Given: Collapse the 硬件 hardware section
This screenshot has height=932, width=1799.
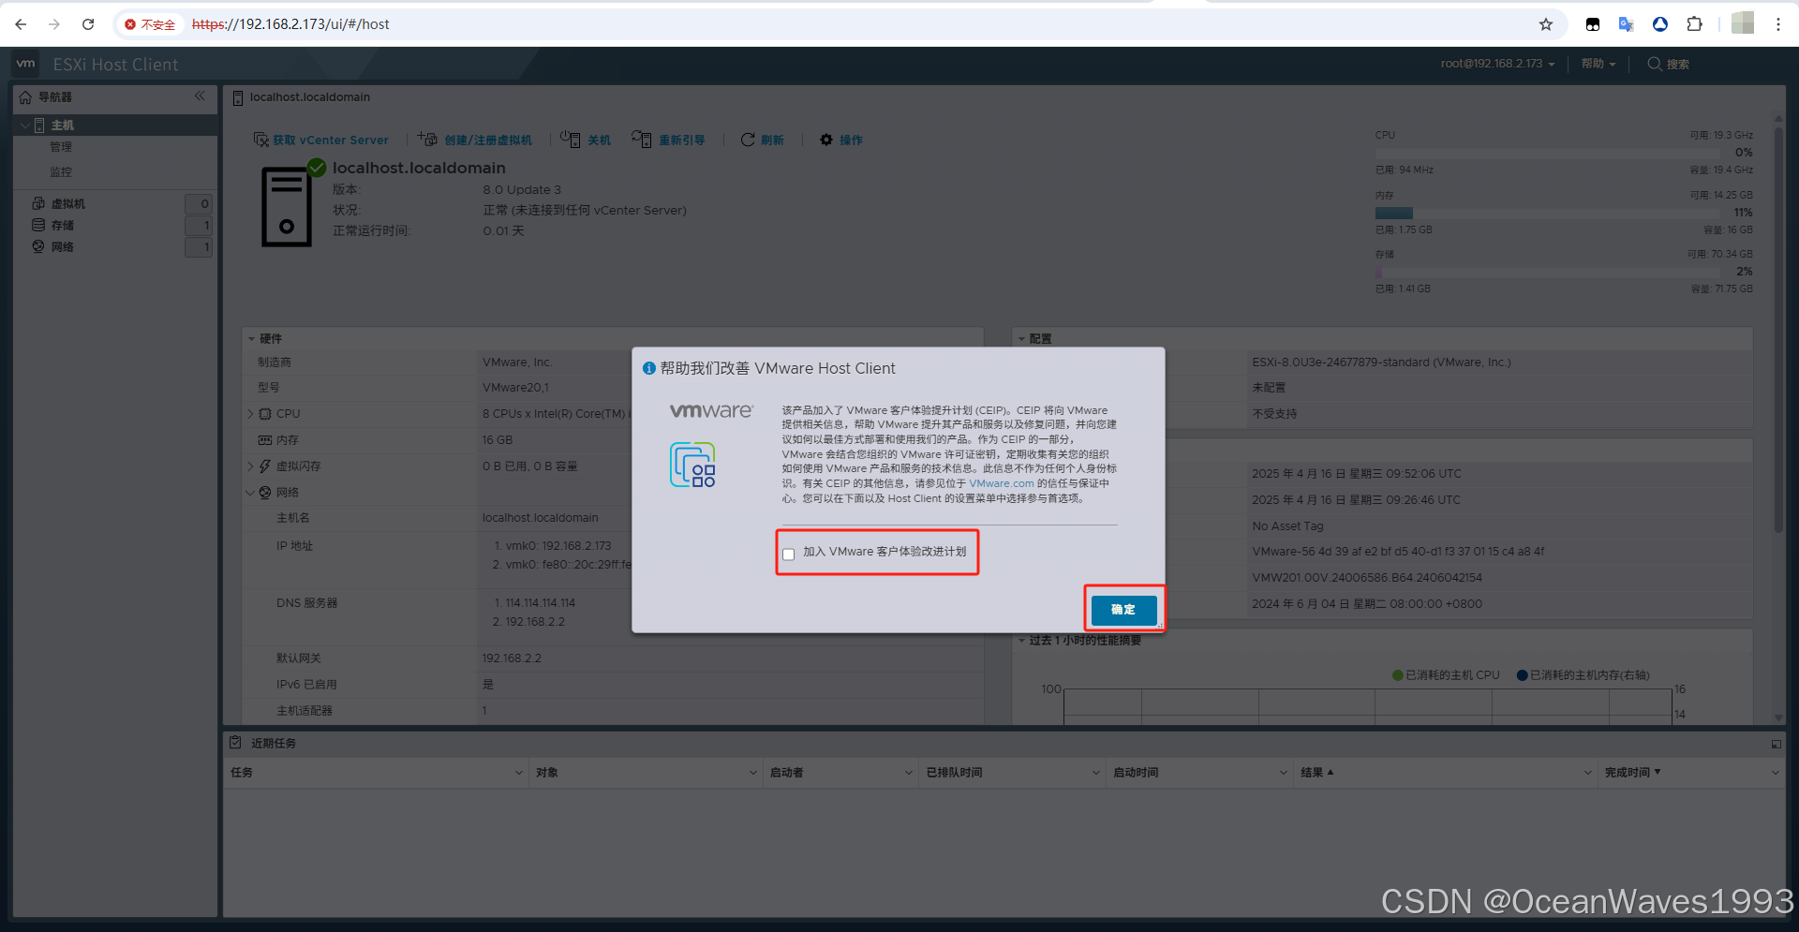Looking at the screenshot, I should 251,339.
